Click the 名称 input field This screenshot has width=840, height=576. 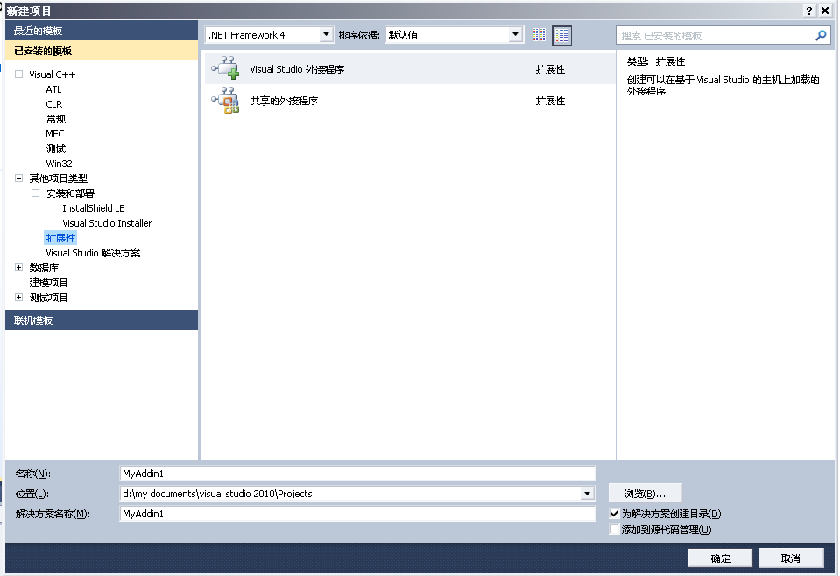(358, 474)
